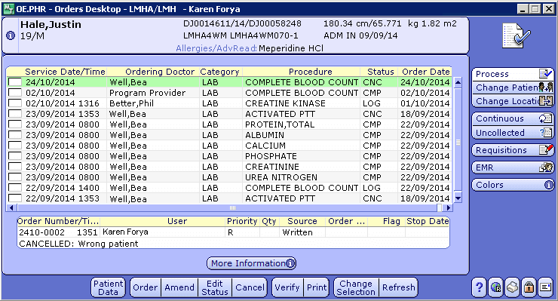Open More Information
The width and height of the screenshot is (558, 301).
pyautogui.click(x=251, y=263)
